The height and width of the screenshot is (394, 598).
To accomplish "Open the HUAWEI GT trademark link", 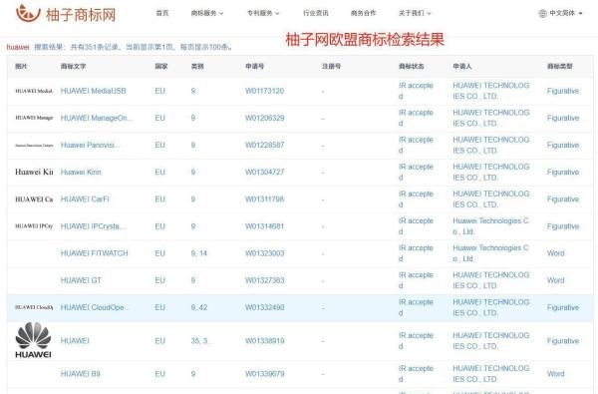I will pyautogui.click(x=81, y=280).
